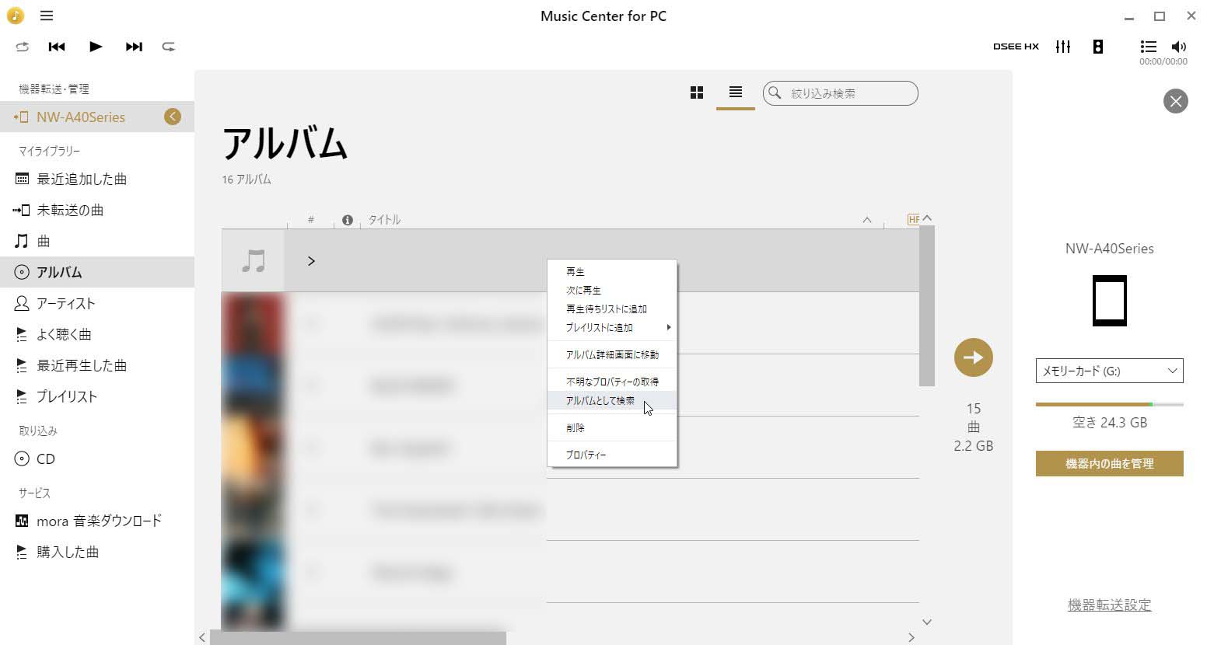Select NW-A40Series device in sidebar

(97, 117)
